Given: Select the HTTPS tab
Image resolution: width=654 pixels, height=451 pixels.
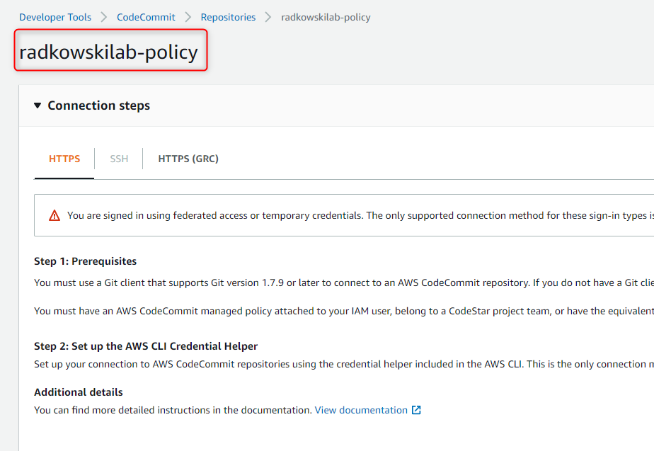Looking at the screenshot, I should point(64,159).
